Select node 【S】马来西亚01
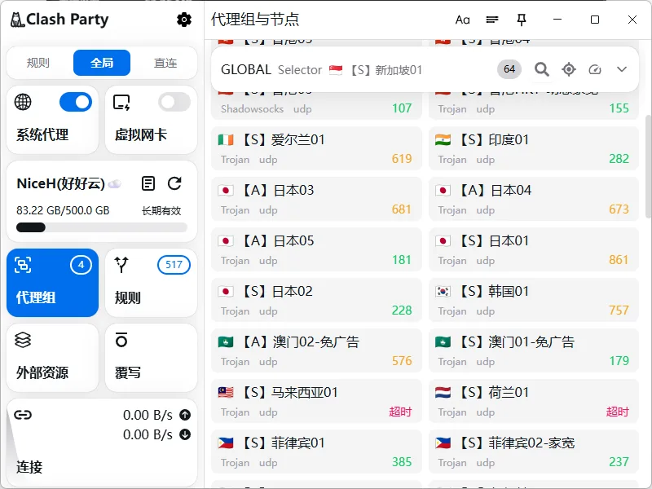 point(316,401)
